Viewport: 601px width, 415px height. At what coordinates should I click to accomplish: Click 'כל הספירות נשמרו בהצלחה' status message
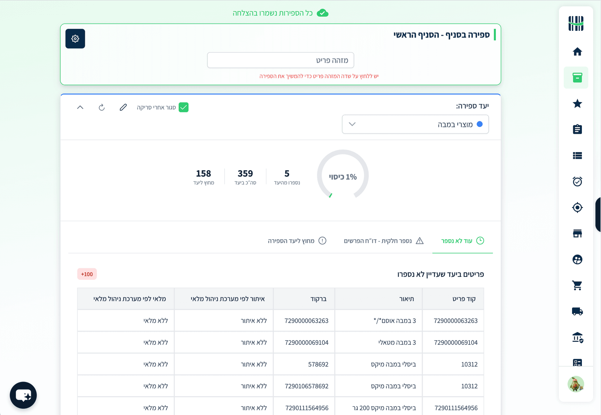[273, 13]
